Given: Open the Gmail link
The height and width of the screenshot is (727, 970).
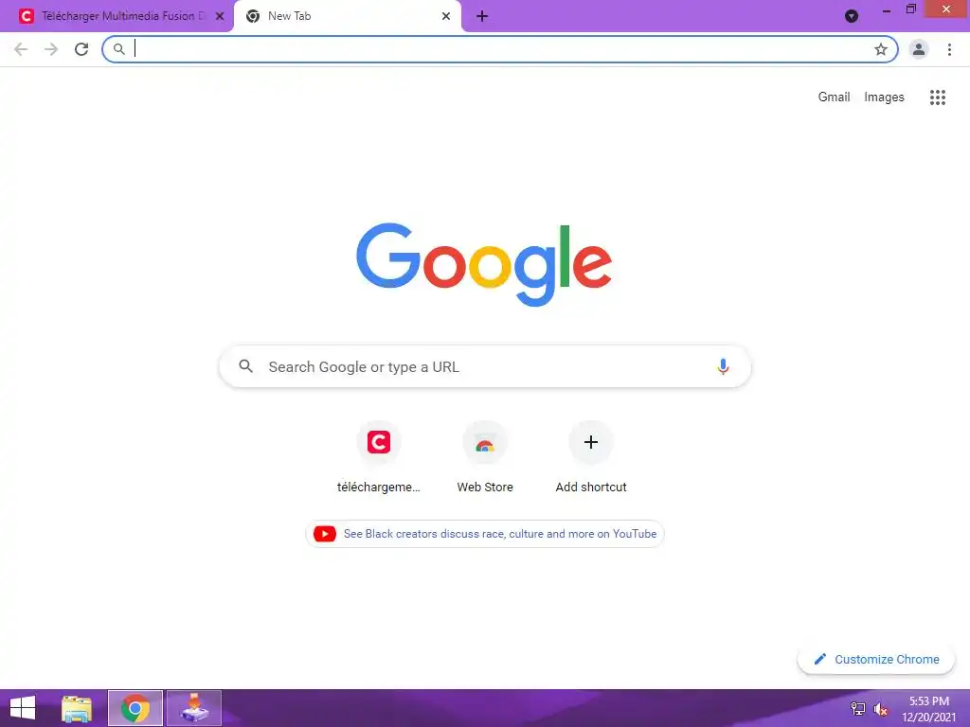Looking at the screenshot, I should [x=834, y=98].
